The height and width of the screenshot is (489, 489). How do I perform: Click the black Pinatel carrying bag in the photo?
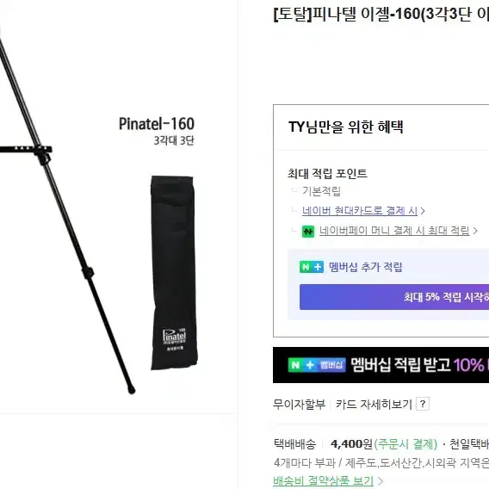[174, 273]
